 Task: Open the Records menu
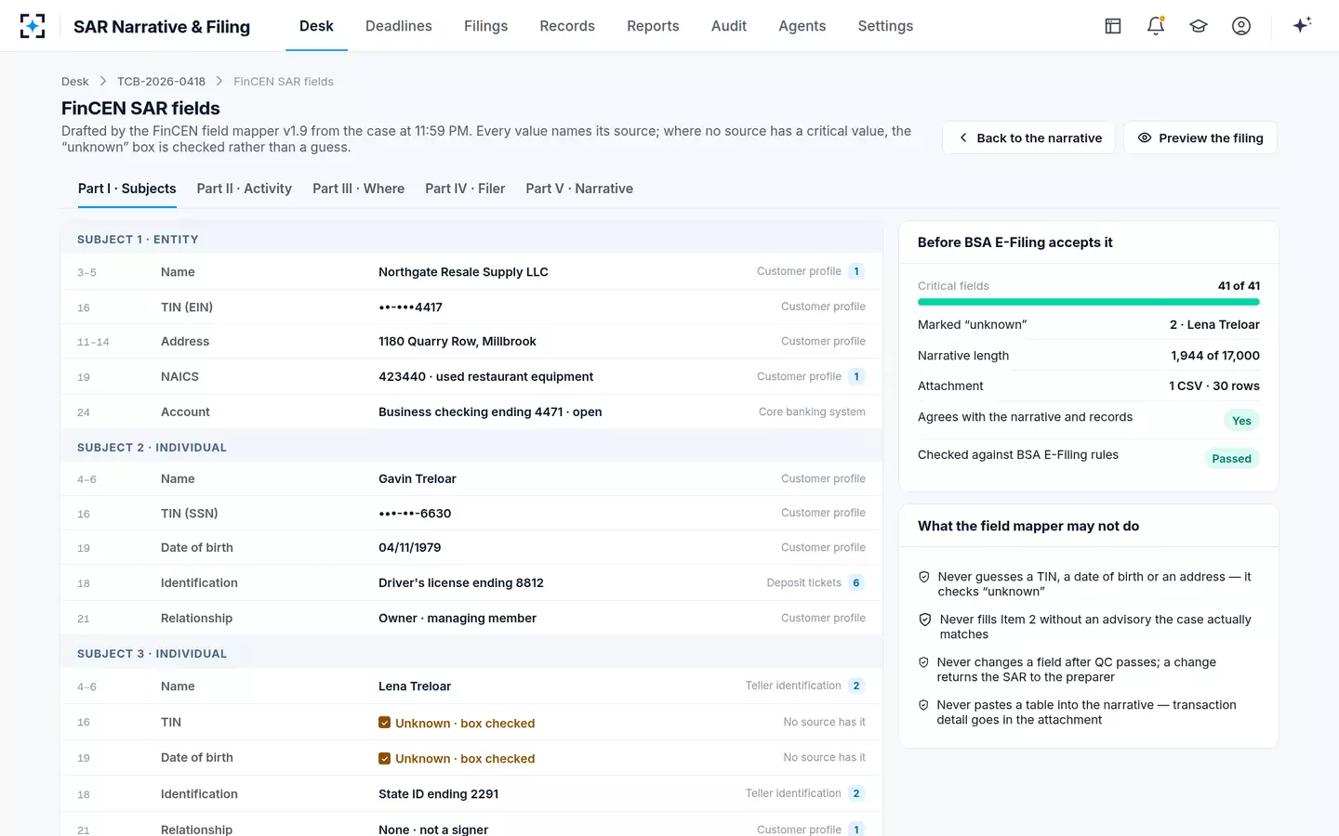pos(567,26)
